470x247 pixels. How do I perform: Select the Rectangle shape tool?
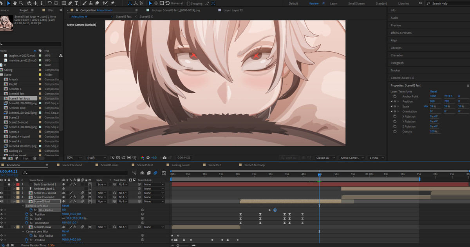64,3
